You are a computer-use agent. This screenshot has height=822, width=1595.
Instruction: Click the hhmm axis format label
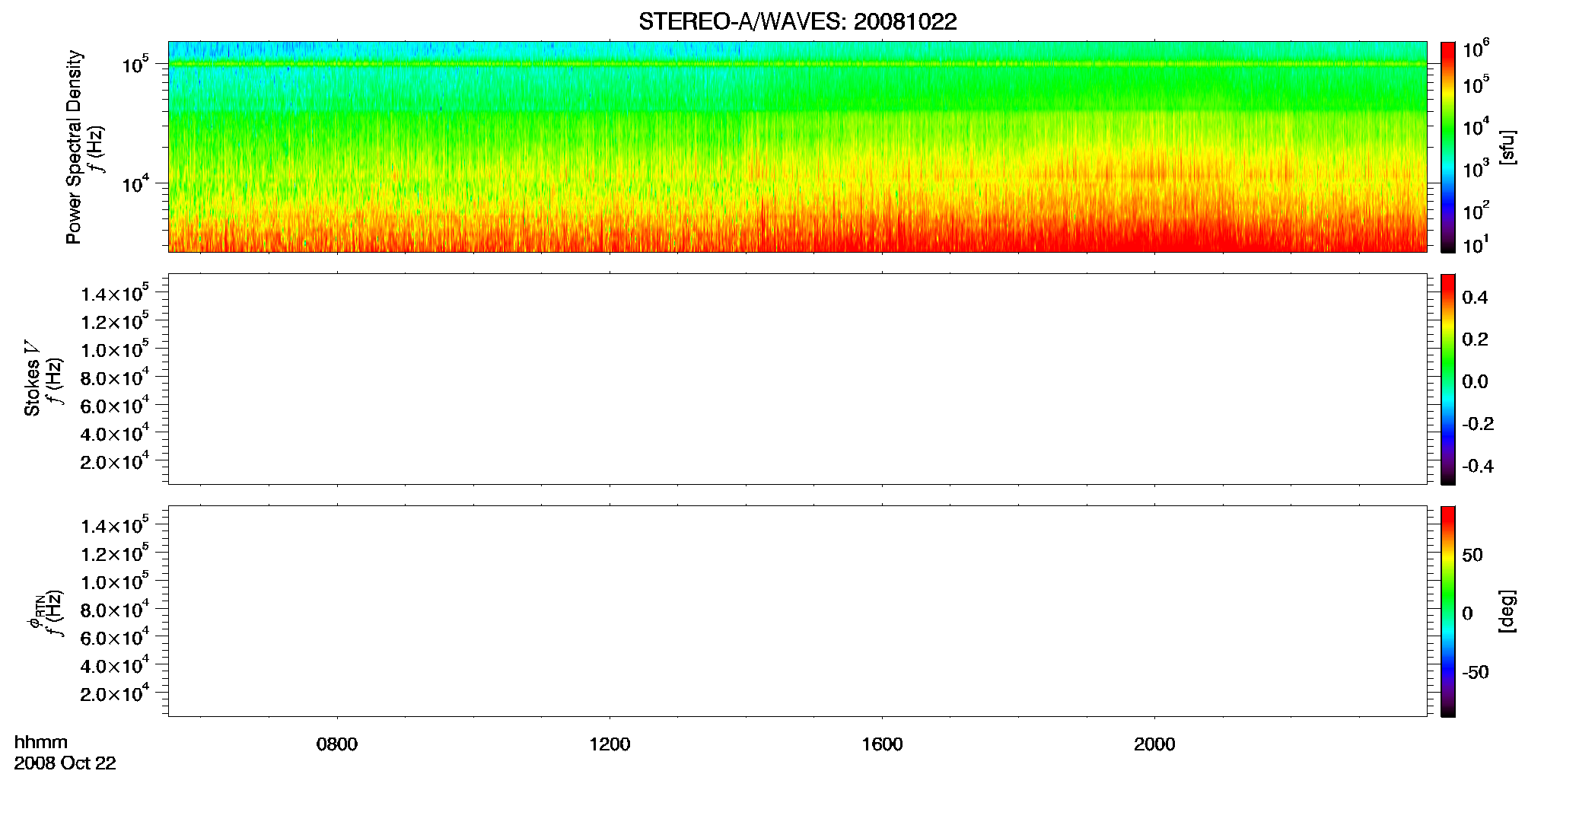click(x=41, y=743)
